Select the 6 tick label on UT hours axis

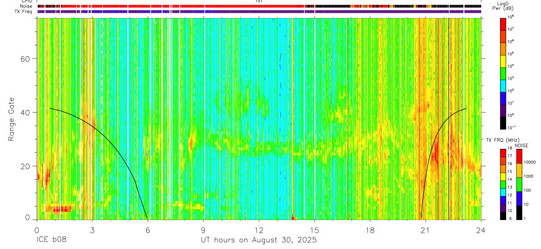(x=148, y=230)
